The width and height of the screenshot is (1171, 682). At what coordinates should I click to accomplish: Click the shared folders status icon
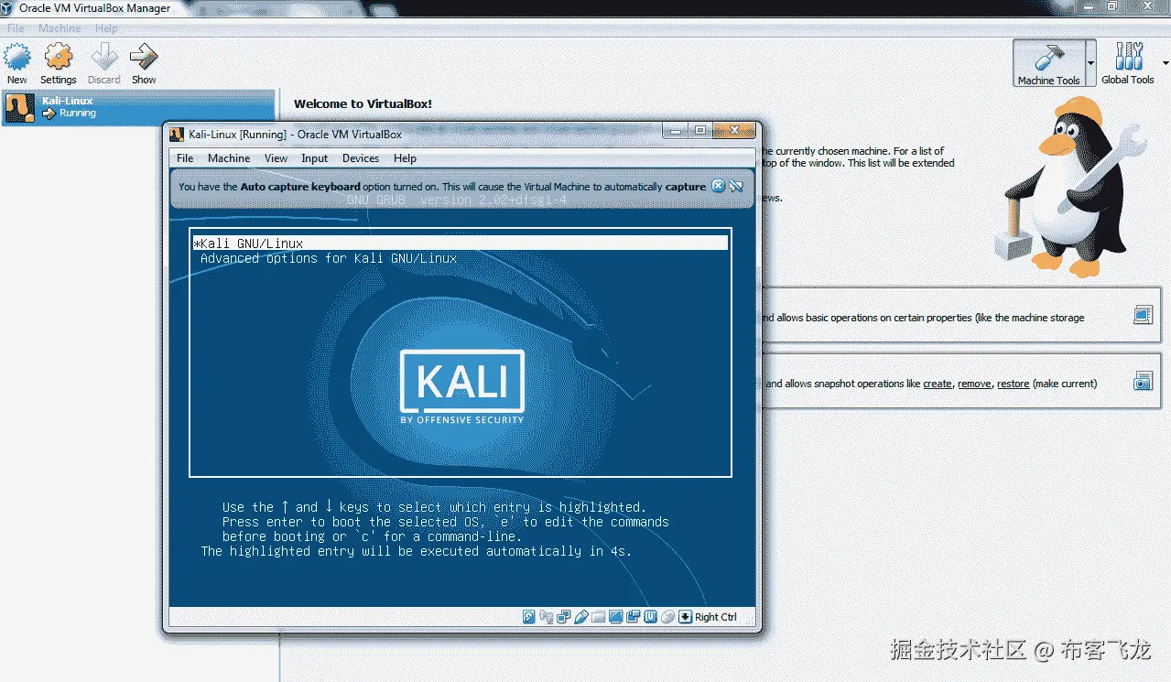[x=599, y=617]
